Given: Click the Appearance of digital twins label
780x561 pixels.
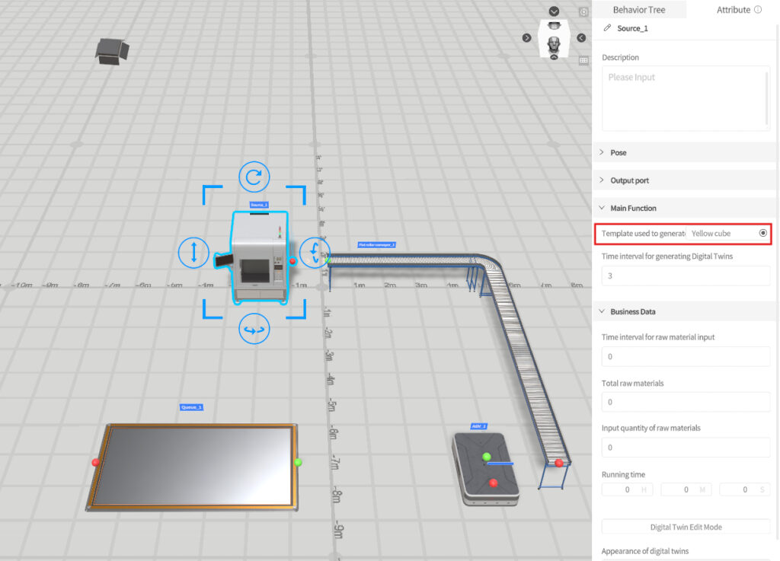Looking at the screenshot, I should coord(645,551).
